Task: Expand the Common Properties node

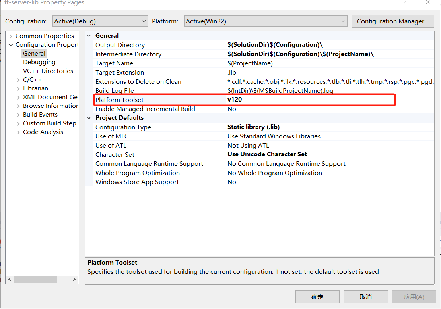Action: 11,36
